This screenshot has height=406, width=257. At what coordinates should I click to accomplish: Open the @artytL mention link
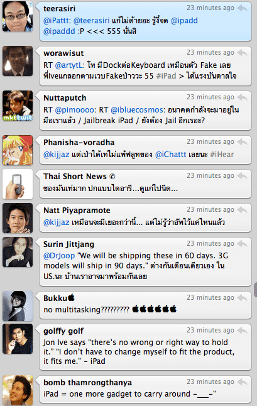(x=69, y=65)
